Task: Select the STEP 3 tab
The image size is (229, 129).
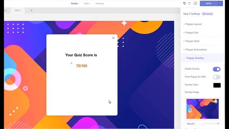Action: click(x=18, y=10)
